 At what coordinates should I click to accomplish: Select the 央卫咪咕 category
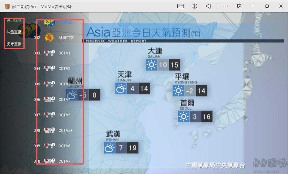14,20
